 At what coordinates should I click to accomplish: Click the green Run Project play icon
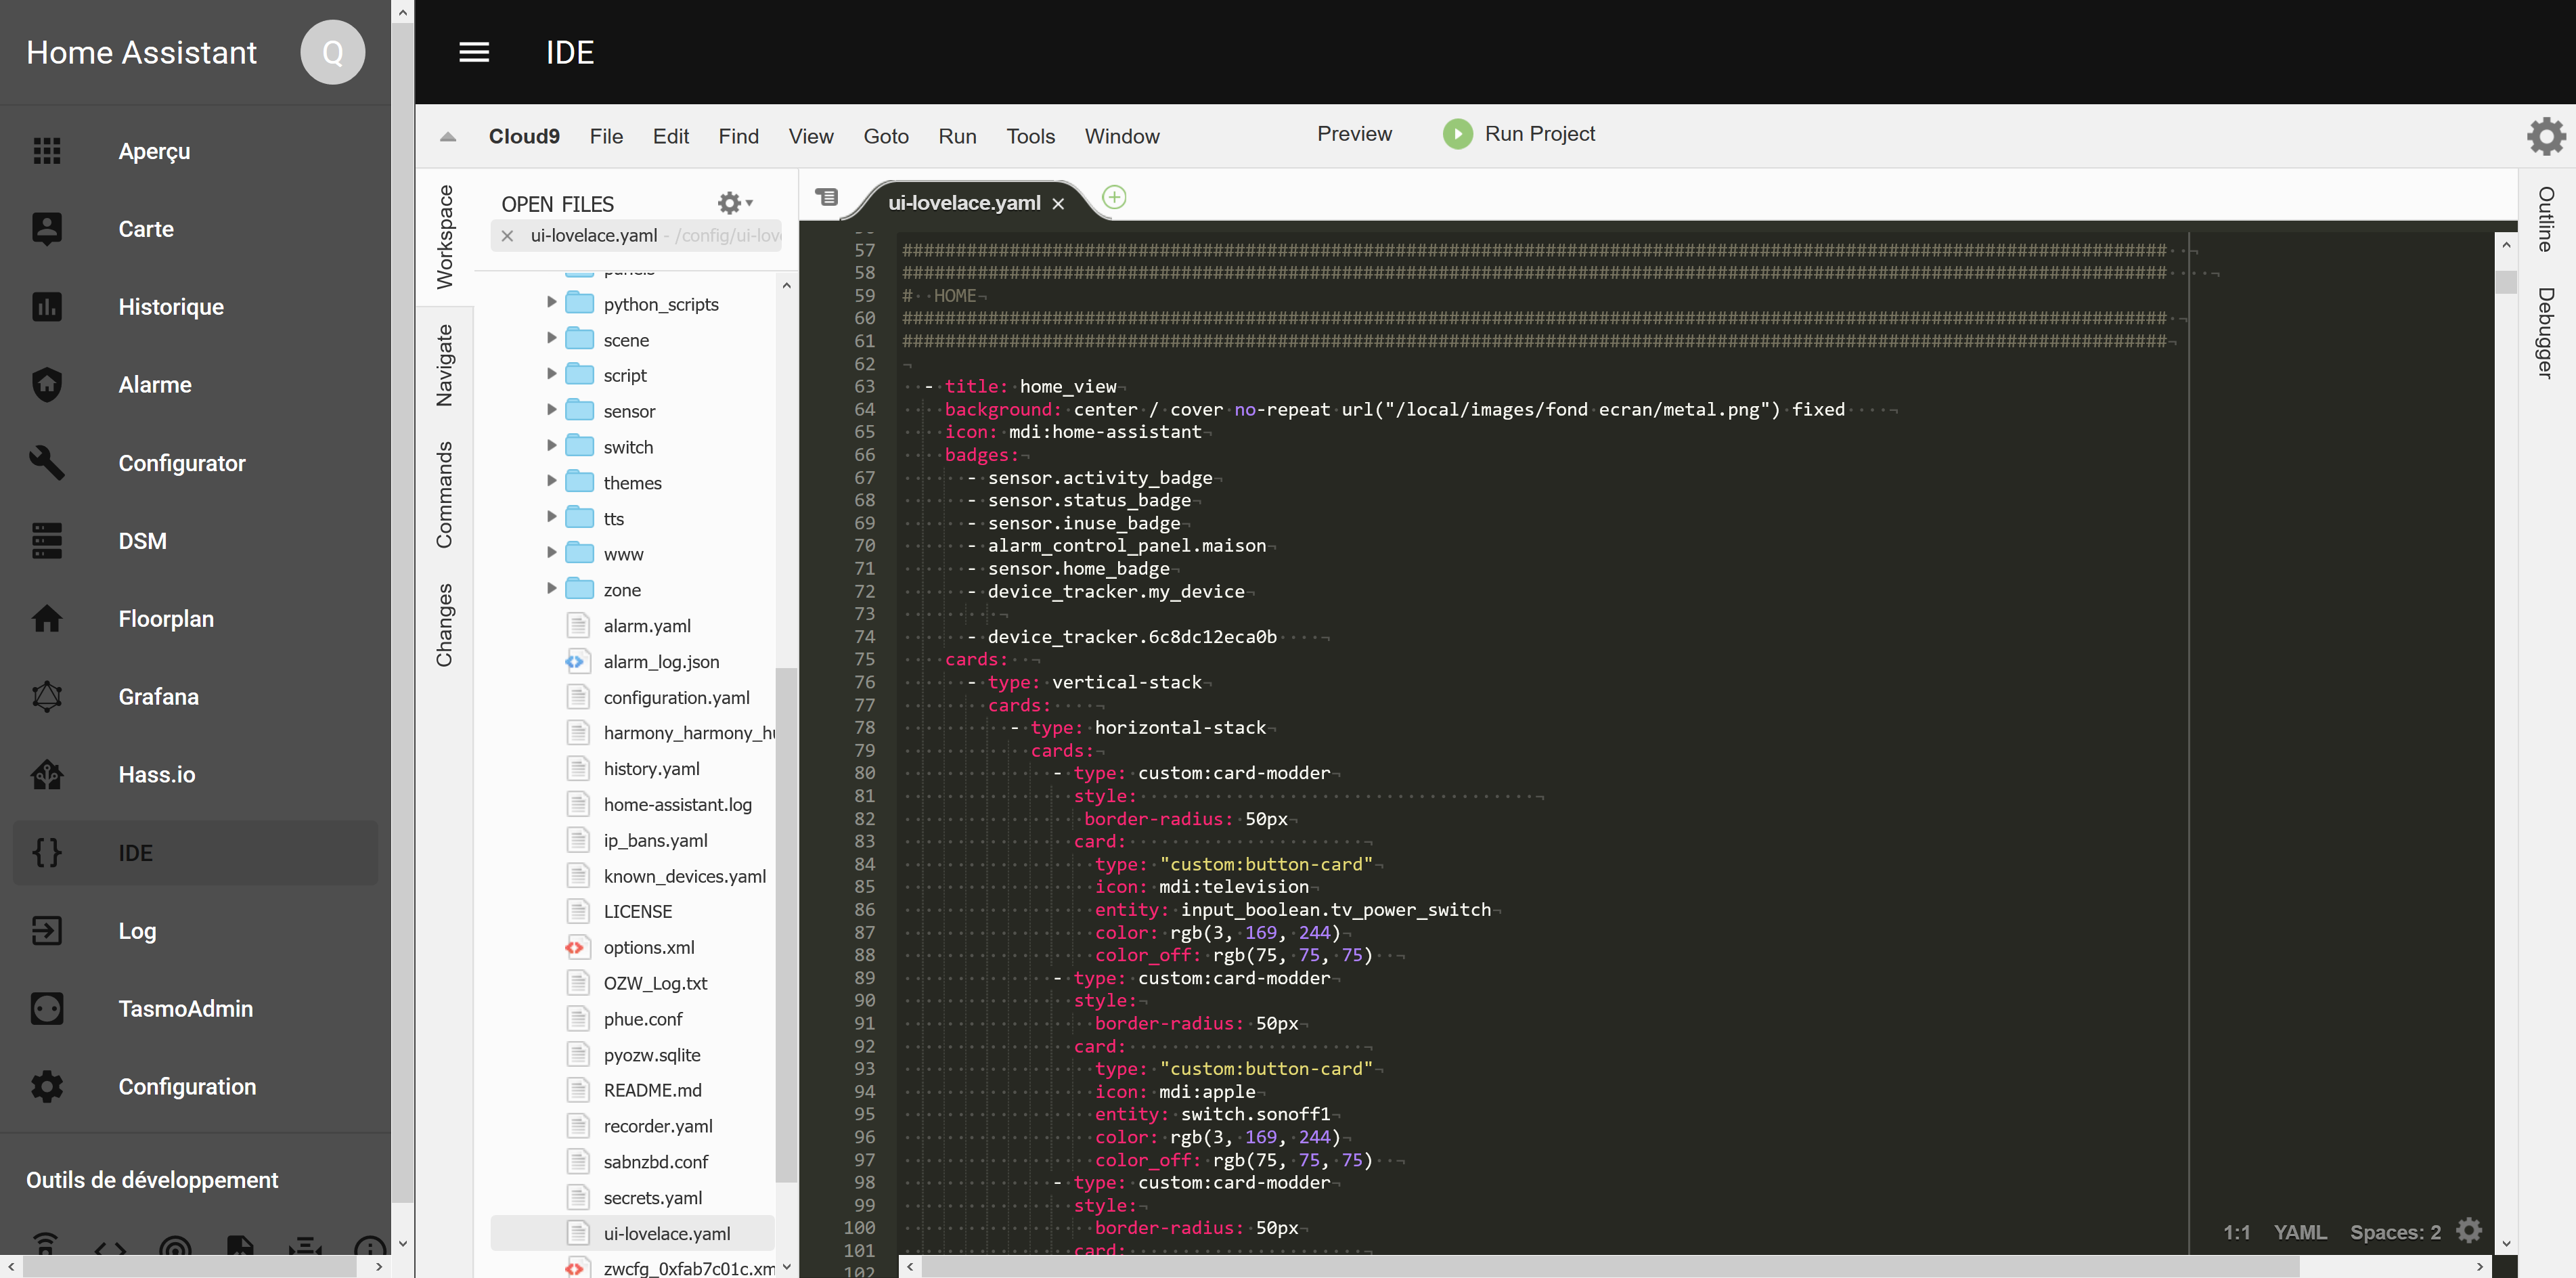1457,134
